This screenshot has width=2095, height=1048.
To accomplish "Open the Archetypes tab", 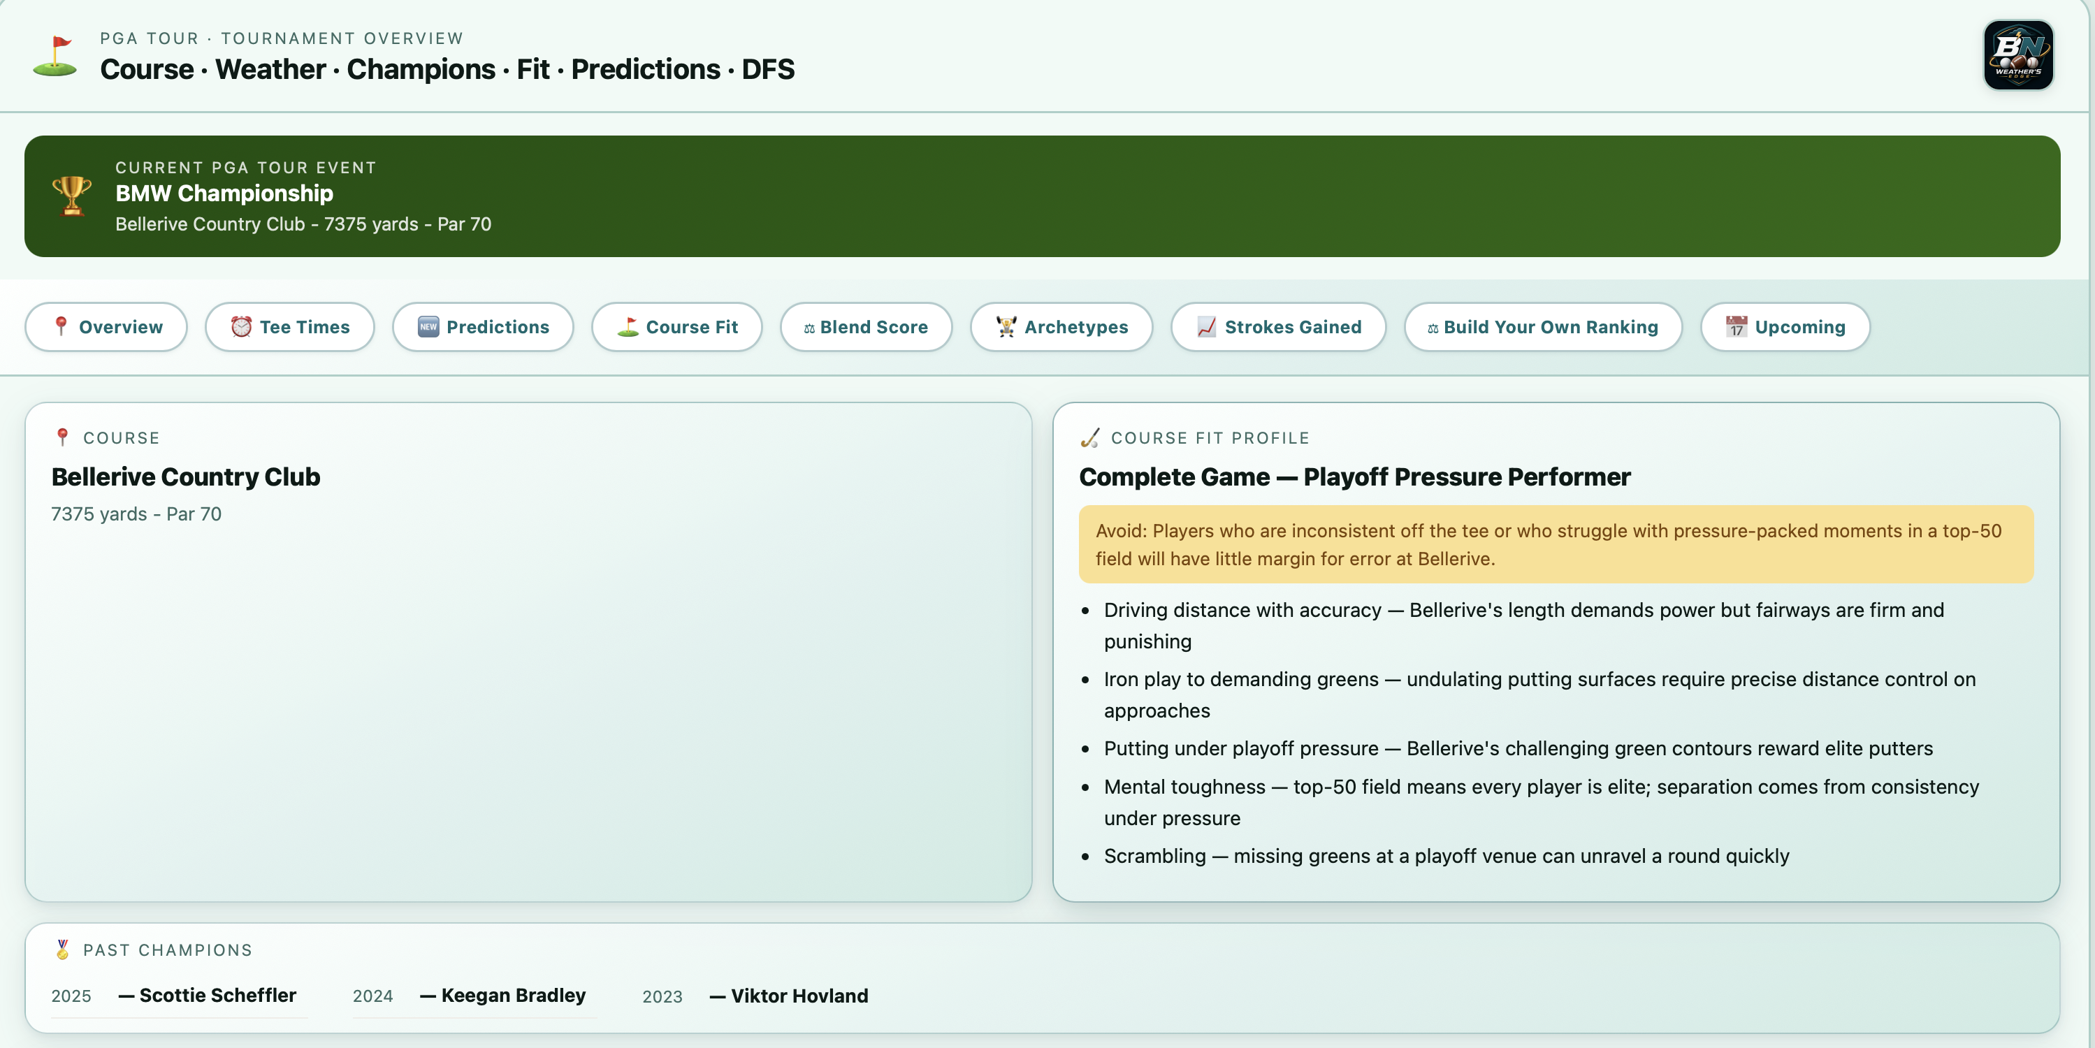I will click(1061, 327).
